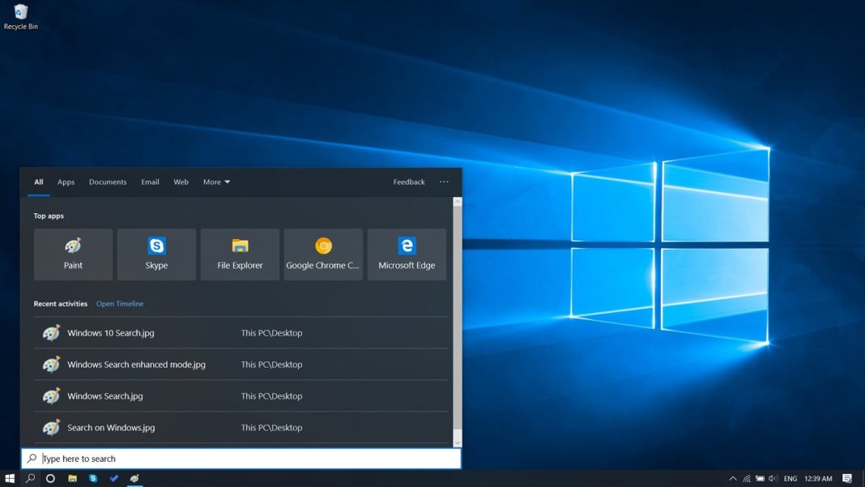Open the ellipsis options menu near Feedback

click(444, 182)
